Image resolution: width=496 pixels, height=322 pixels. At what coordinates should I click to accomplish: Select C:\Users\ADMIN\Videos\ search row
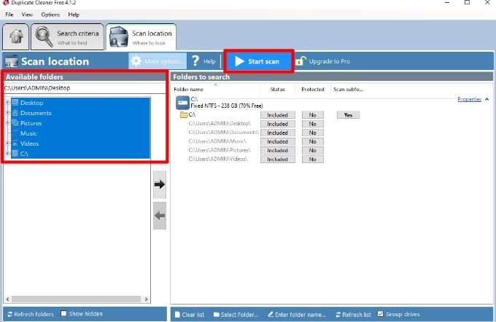(217, 159)
